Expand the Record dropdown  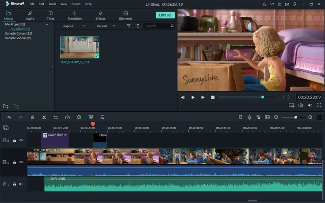pyautogui.click(x=114, y=26)
